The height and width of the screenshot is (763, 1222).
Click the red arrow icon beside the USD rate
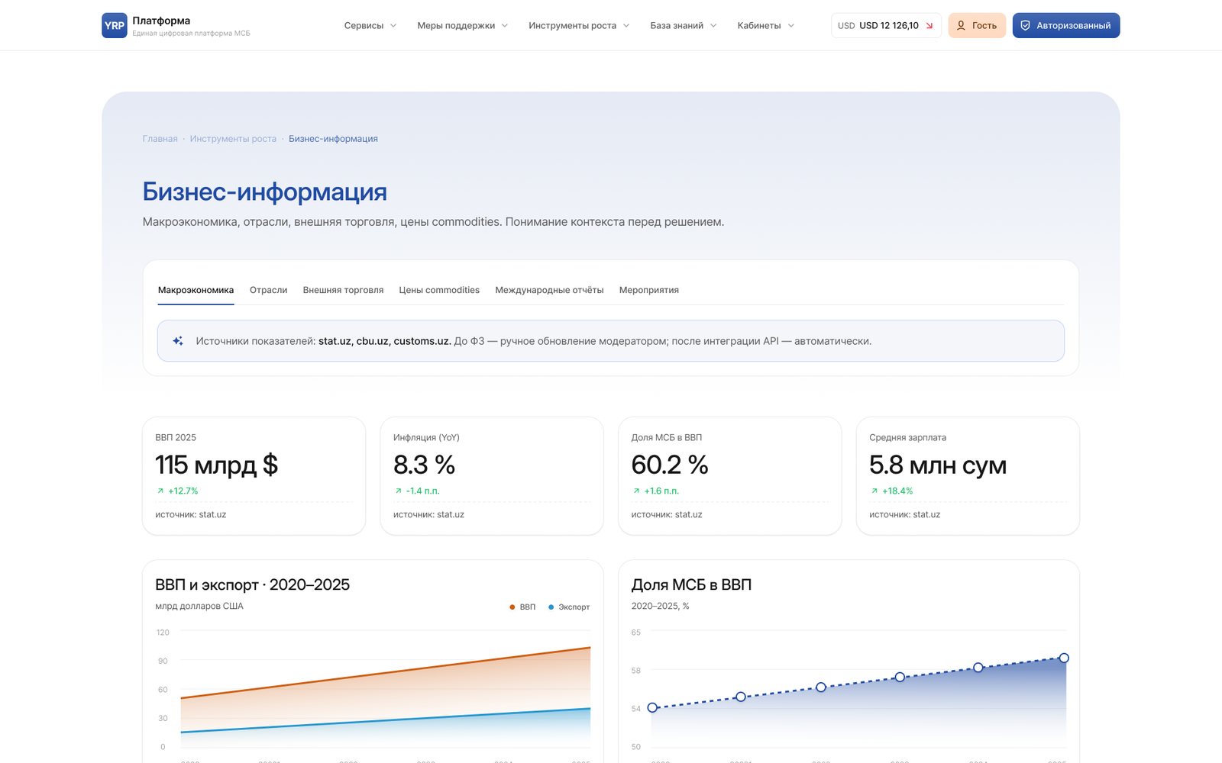929,26
